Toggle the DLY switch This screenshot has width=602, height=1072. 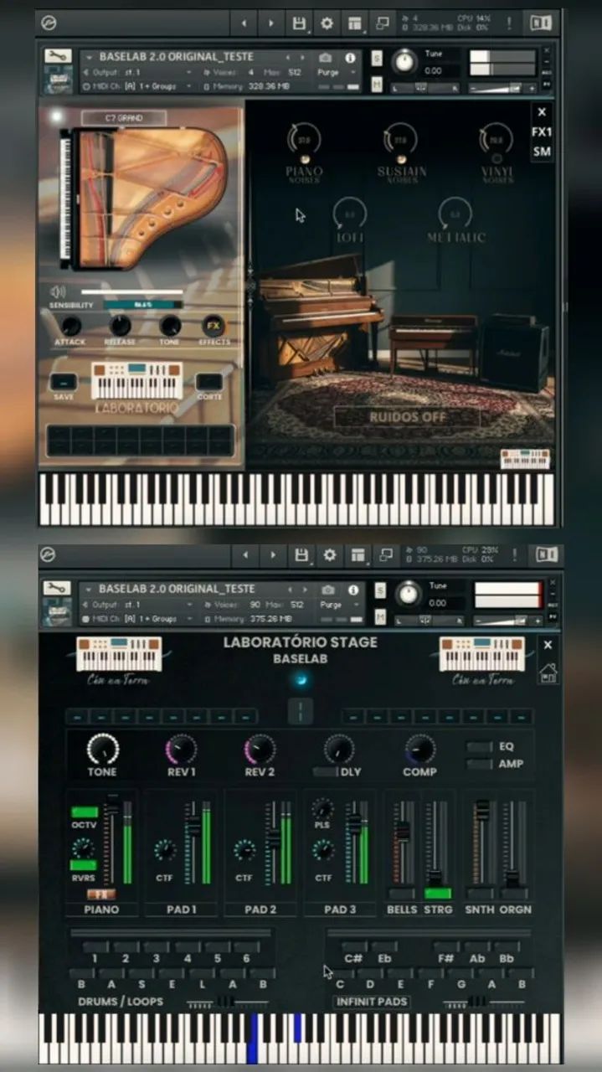tap(325, 771)
